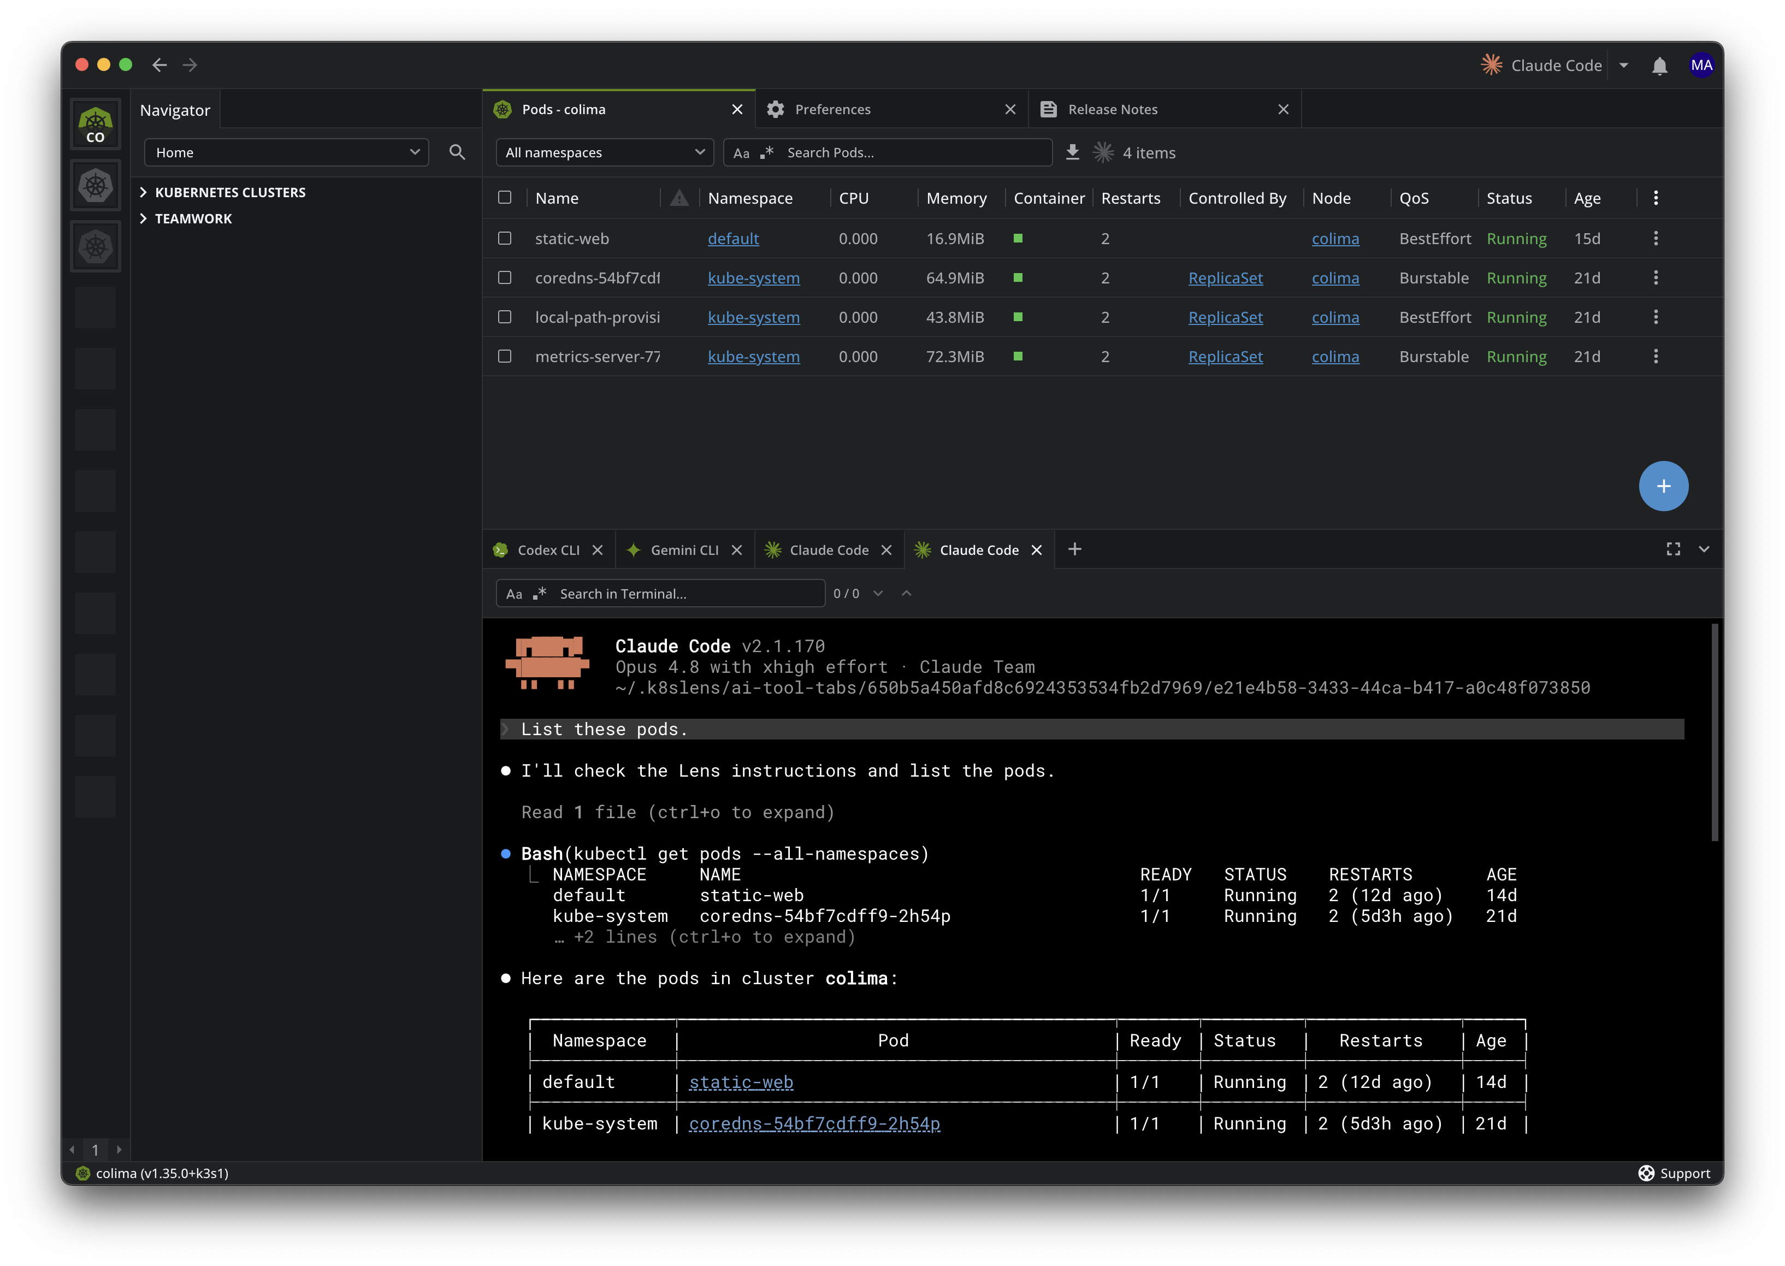Toggle regex mode in Search Pods
Image resolution: width=1785 pixels, height=1266 pixels.
[x=767, y=152]
